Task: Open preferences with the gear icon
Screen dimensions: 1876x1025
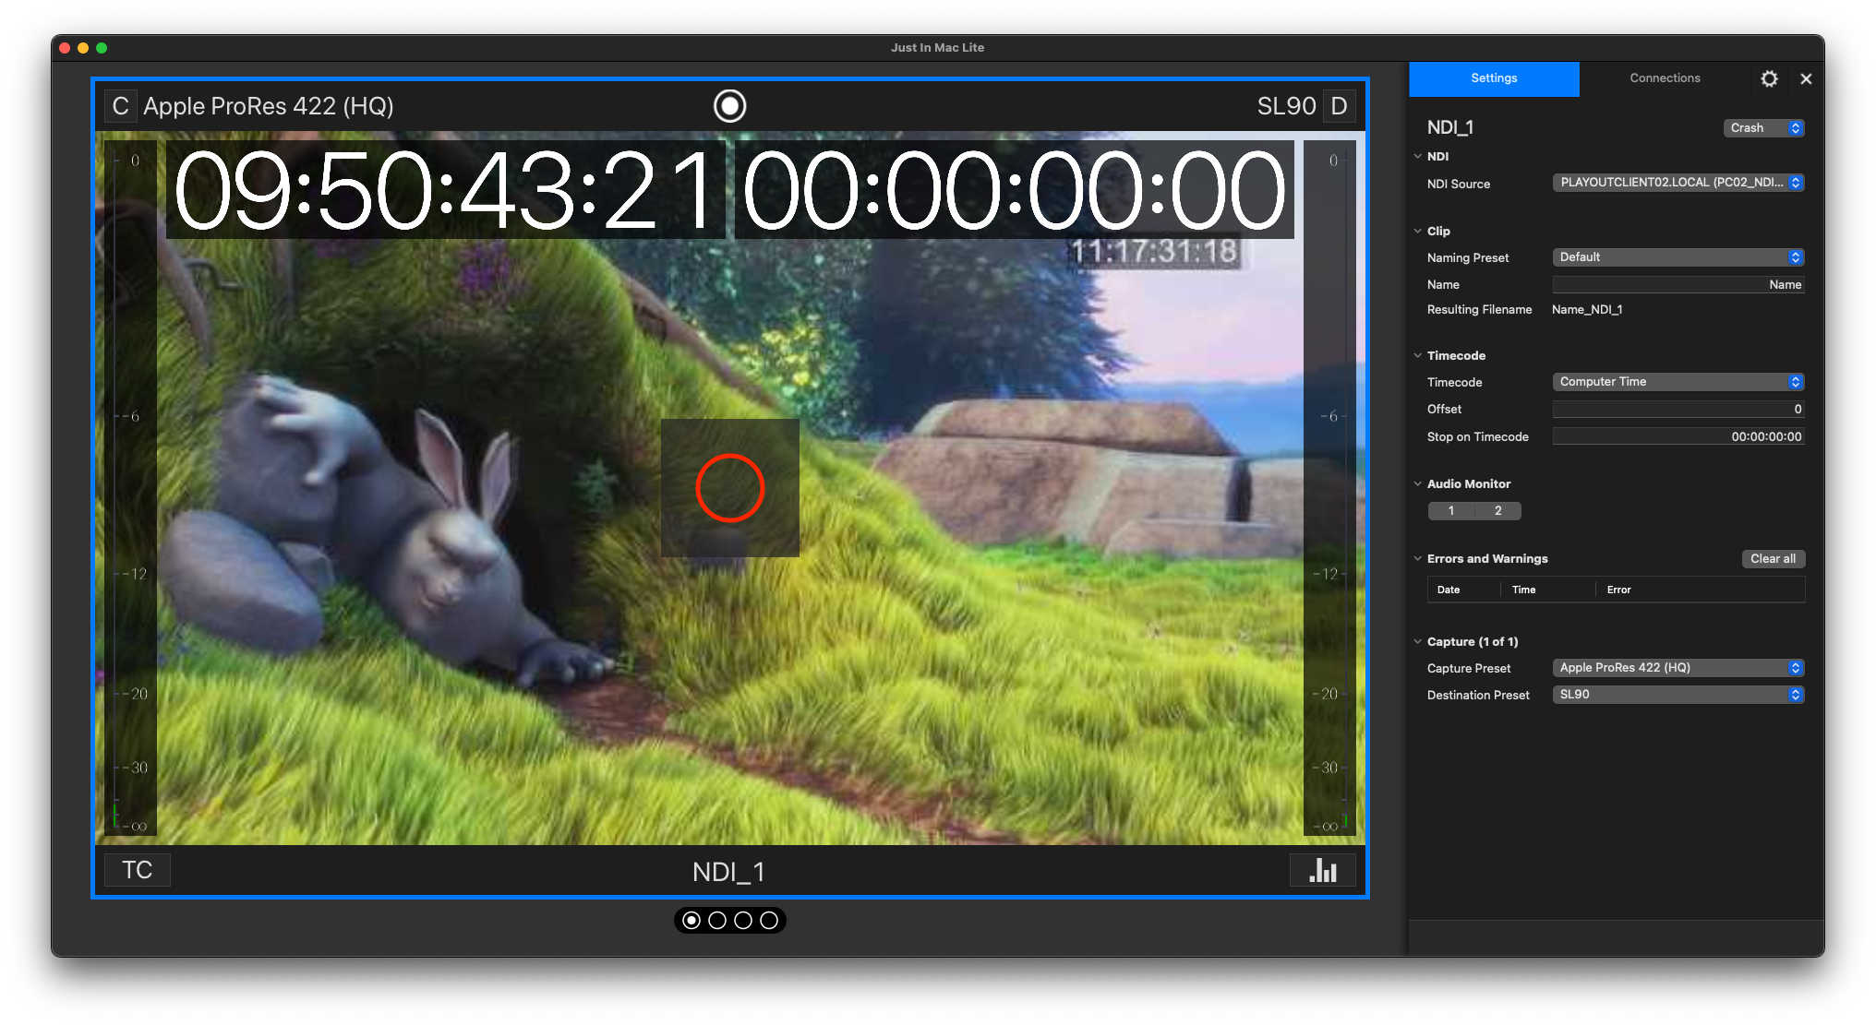Action: [x=1769, y=78]
